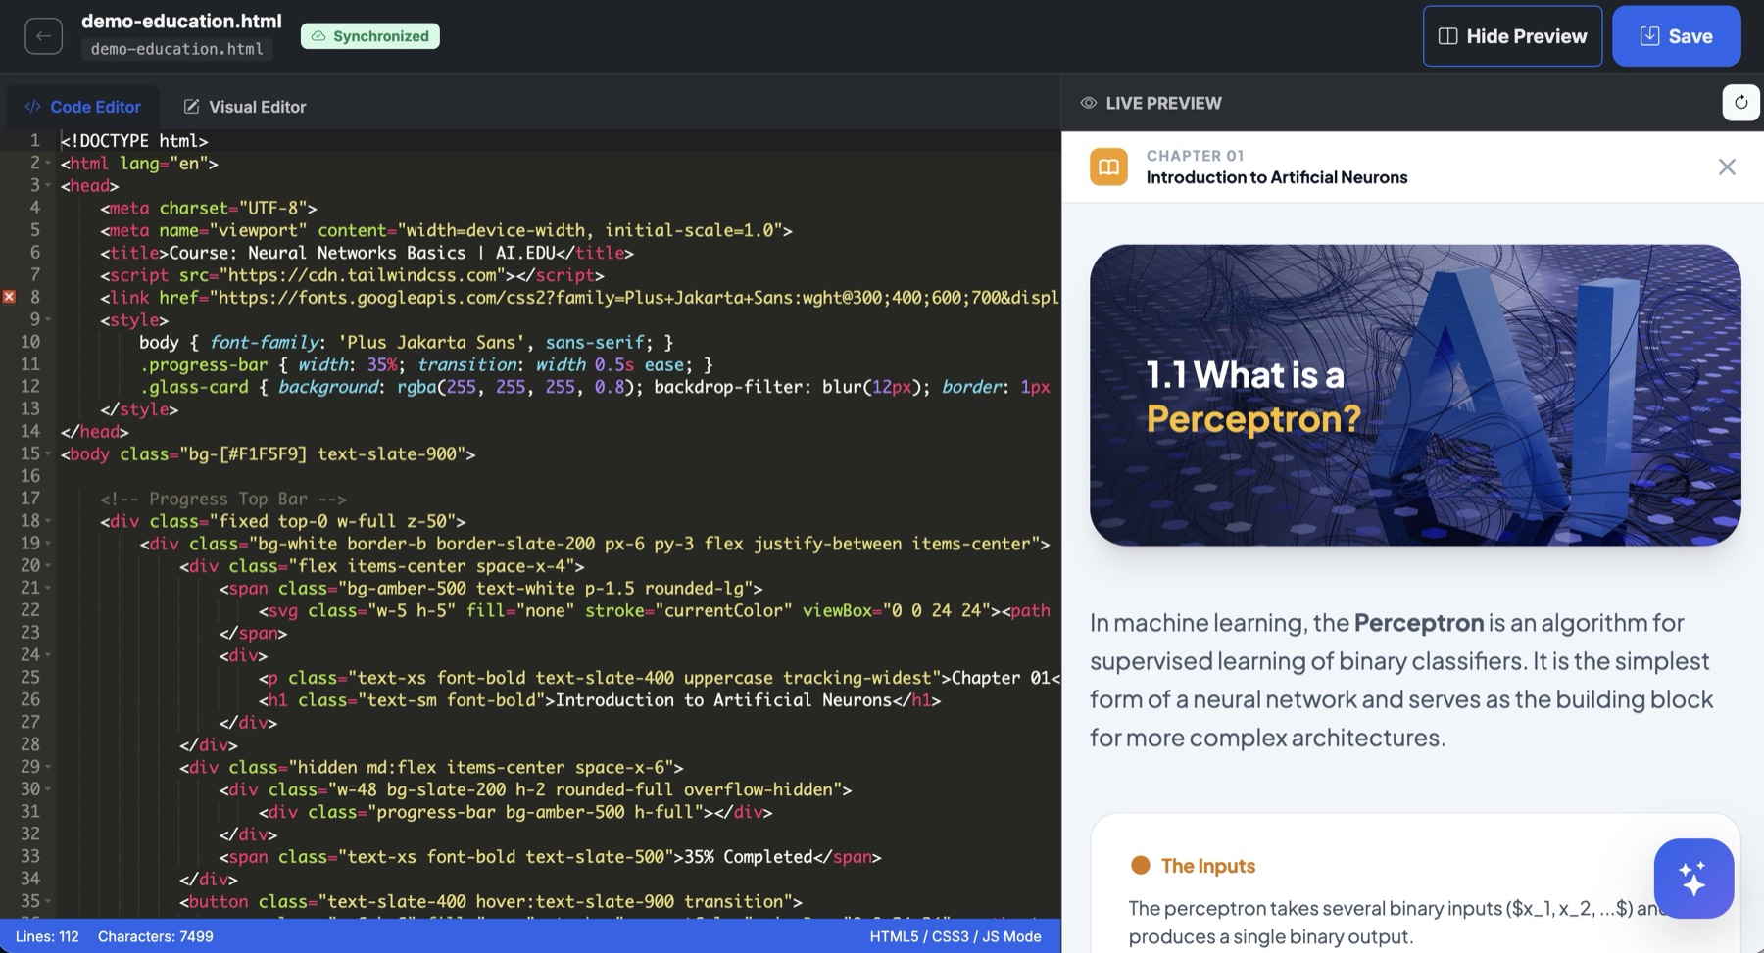Switch to the Code Editor tab
This screenshot has height=953, width=1764.
83,107
